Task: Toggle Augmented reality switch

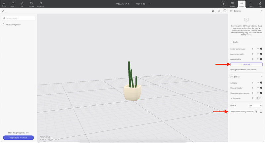Action: point(259,54)
